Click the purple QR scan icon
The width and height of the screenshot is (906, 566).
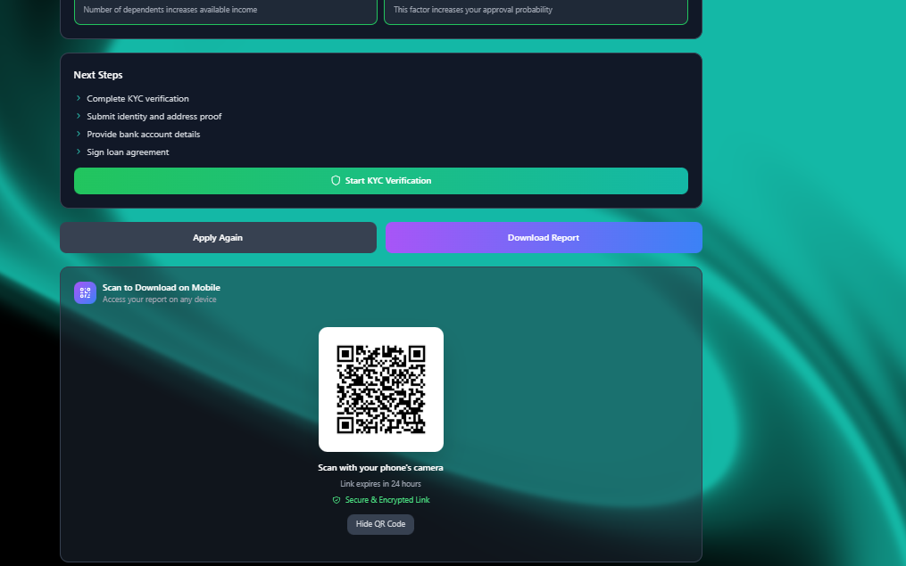pos(85,293)
